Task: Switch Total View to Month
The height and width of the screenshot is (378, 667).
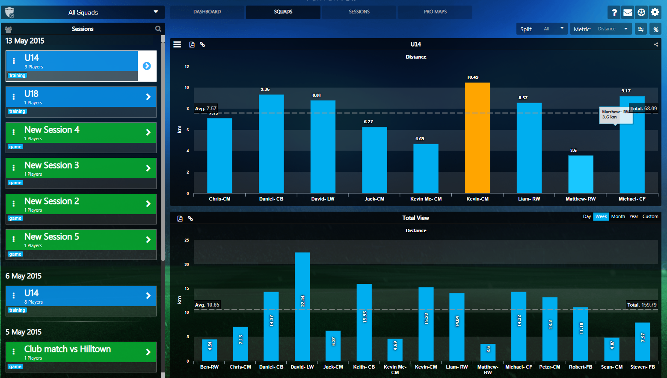Action: [x=618, y=216]
